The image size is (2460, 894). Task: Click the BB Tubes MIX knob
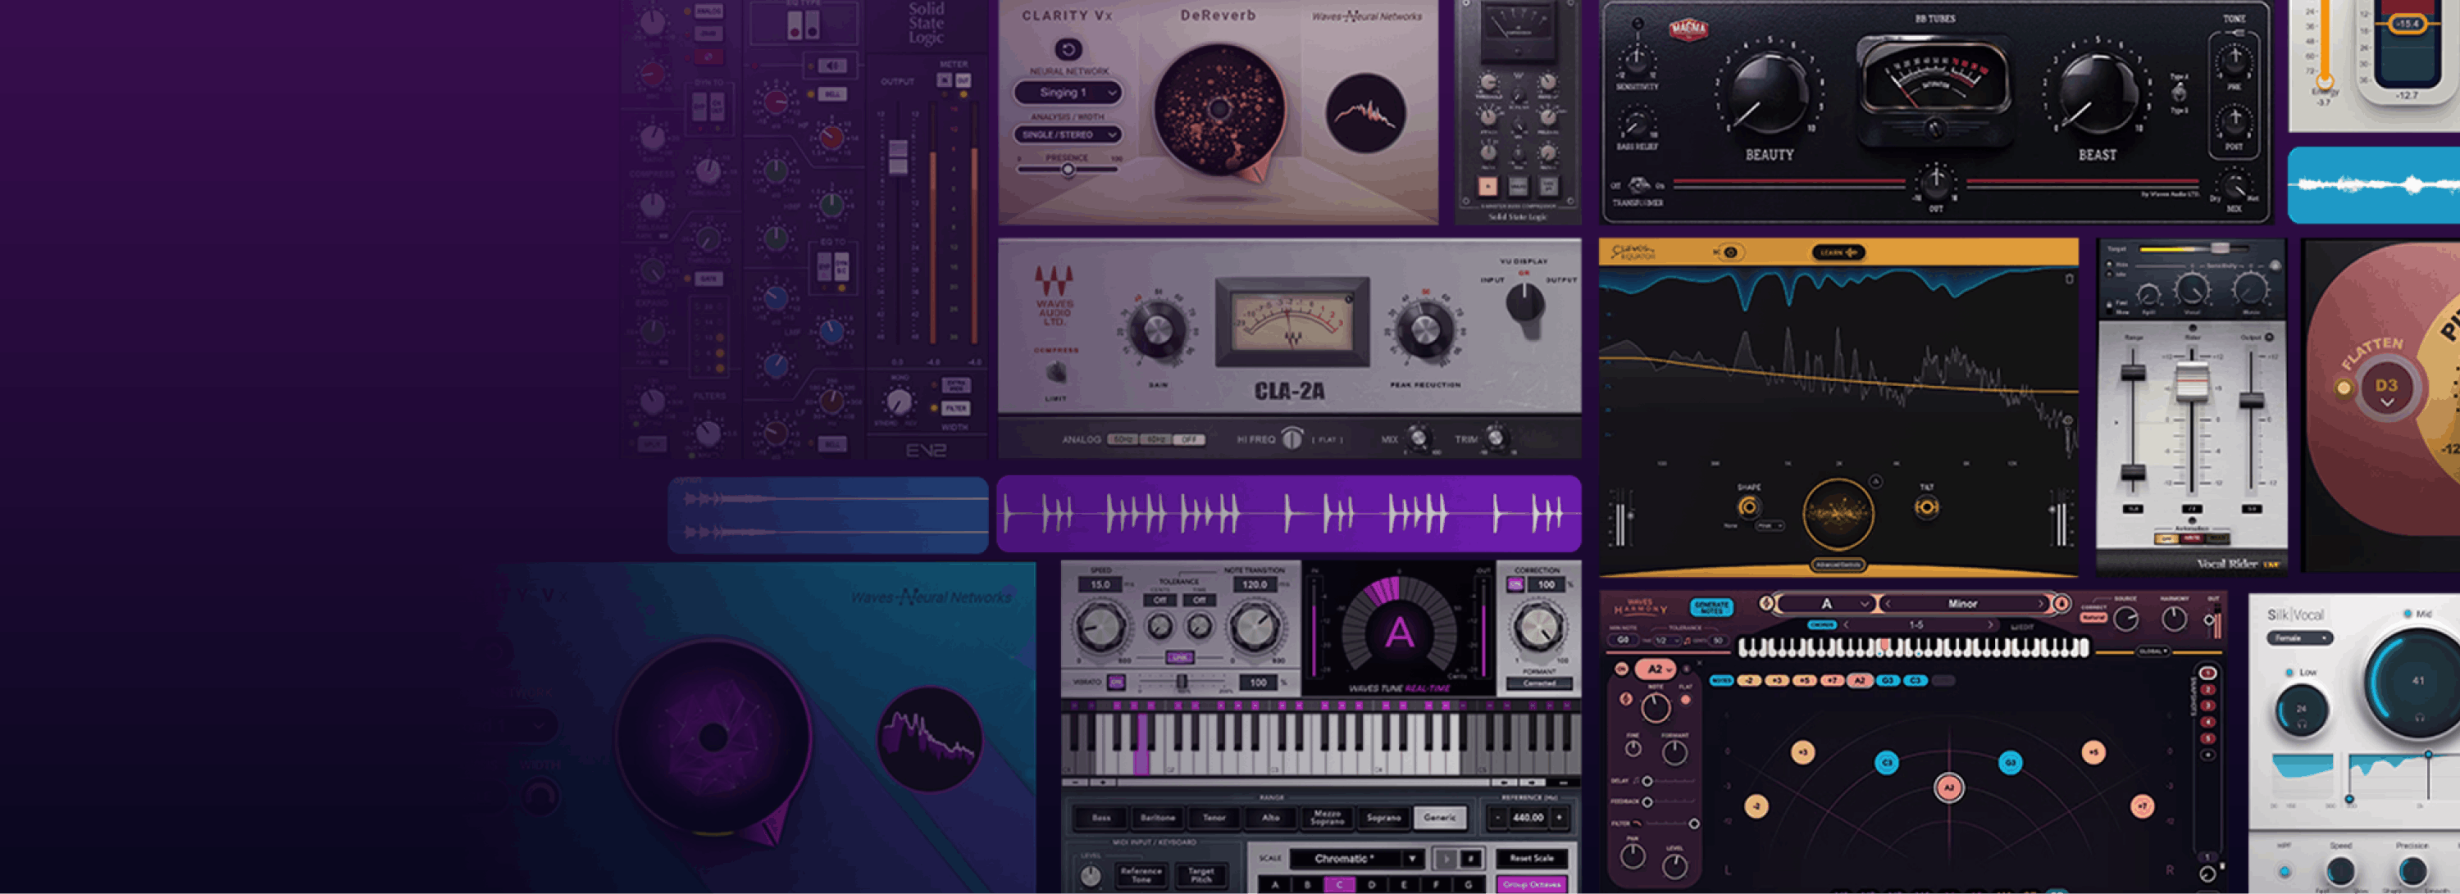click(x=2234, y=184)
